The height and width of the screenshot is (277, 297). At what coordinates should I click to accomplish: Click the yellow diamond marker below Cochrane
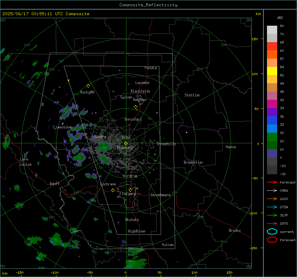(x=113, y=190)
